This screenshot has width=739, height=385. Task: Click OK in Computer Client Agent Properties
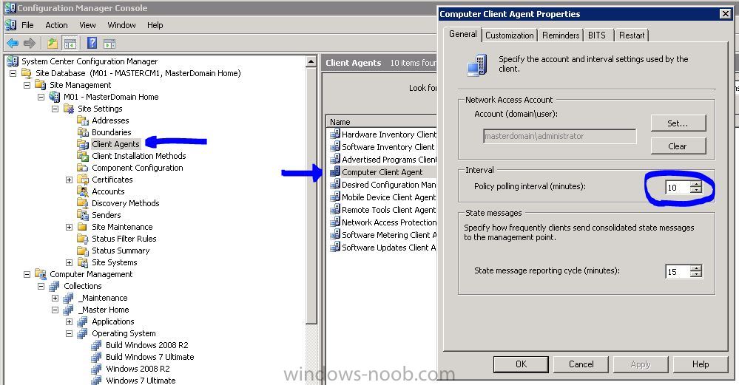[x=521, y=364]
